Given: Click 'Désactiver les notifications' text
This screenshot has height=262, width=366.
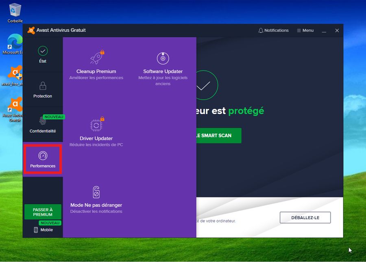Looking at the screenshot, I should point(96,211).
